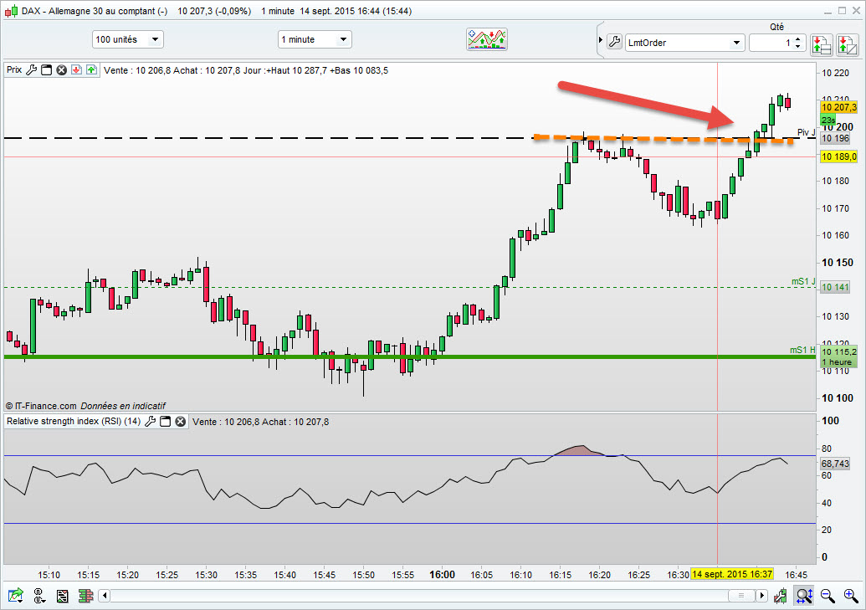This screenshot has height=610, width=866.
Task: Click the order-on-chart icon with horizontal lines
Action: click(x=822, y=44)
